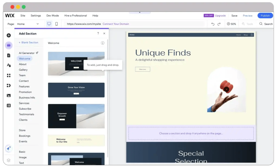
Task: Click the Connect Your Domain link
Action: (x=116, y=24)
